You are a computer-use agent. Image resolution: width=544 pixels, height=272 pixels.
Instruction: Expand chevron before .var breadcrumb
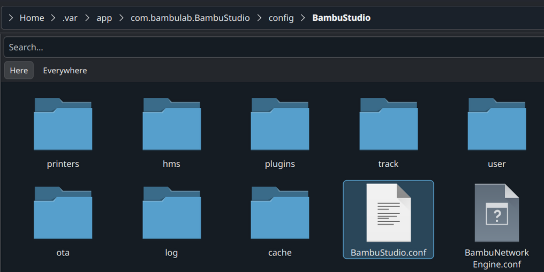(53, 18)
